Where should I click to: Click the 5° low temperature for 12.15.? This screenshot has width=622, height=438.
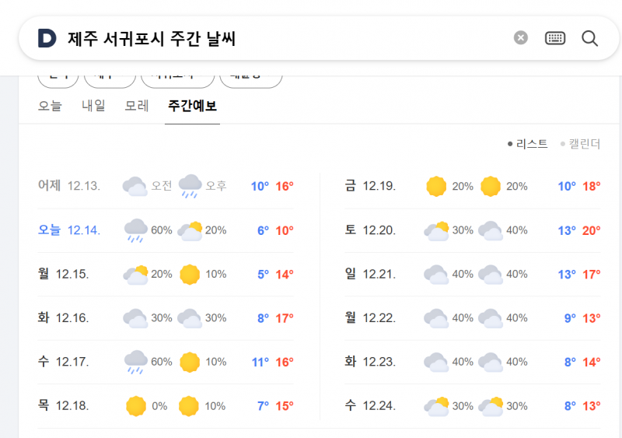(263, 275)
